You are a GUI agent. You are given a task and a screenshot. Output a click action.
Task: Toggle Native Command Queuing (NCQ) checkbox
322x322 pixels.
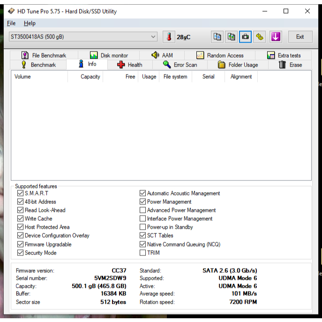143,244
